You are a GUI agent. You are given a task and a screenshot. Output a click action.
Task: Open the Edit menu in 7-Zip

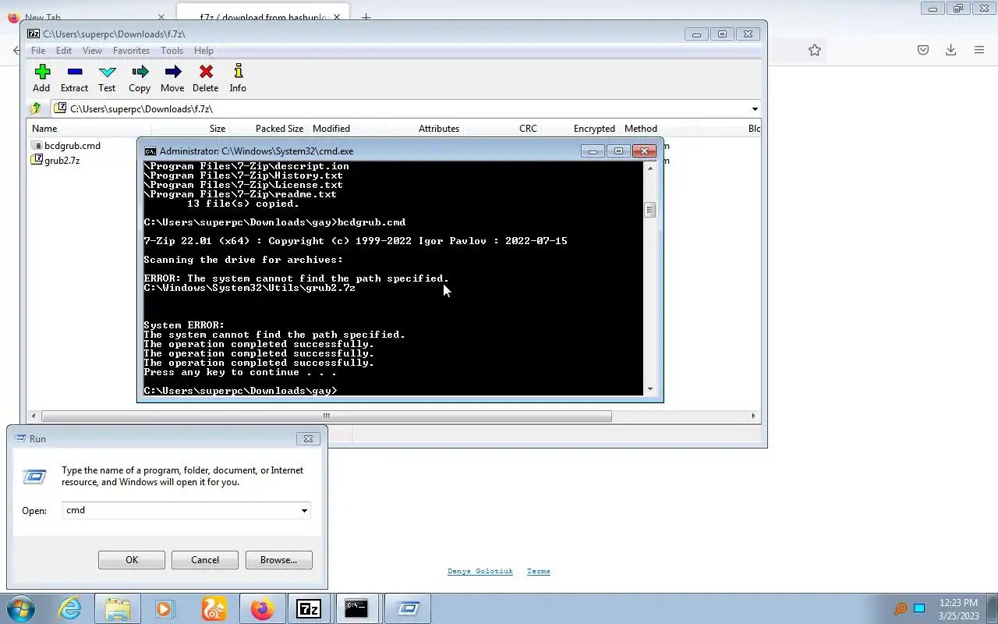(x=64, y=51)
